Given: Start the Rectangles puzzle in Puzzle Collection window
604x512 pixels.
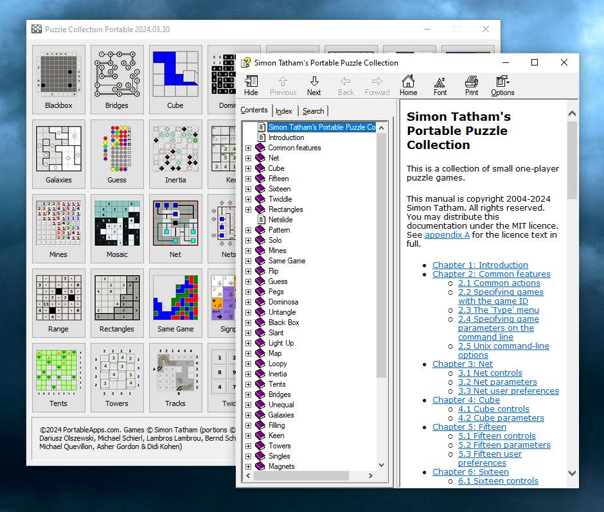Looking at the screenshot, I should coord(117,303).
